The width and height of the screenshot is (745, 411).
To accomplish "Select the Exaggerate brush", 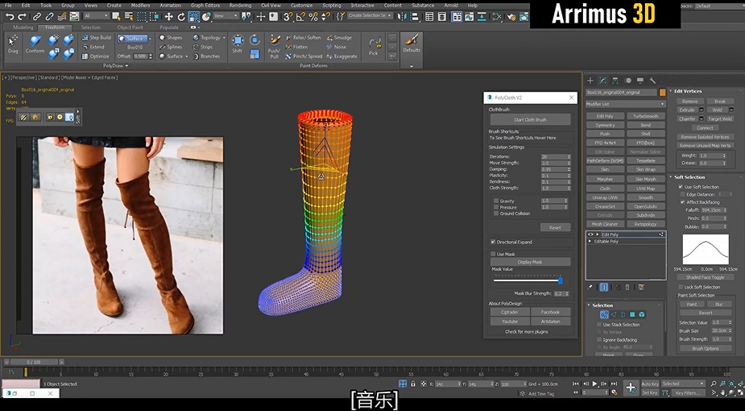I will click(x=342, y=56).
